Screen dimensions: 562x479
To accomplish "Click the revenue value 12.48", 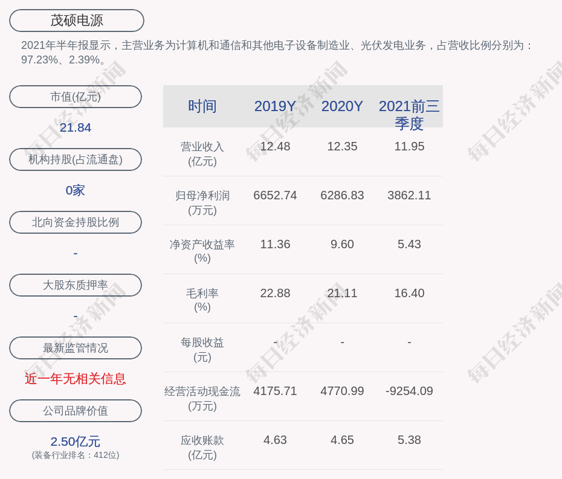I will point(276,146).
